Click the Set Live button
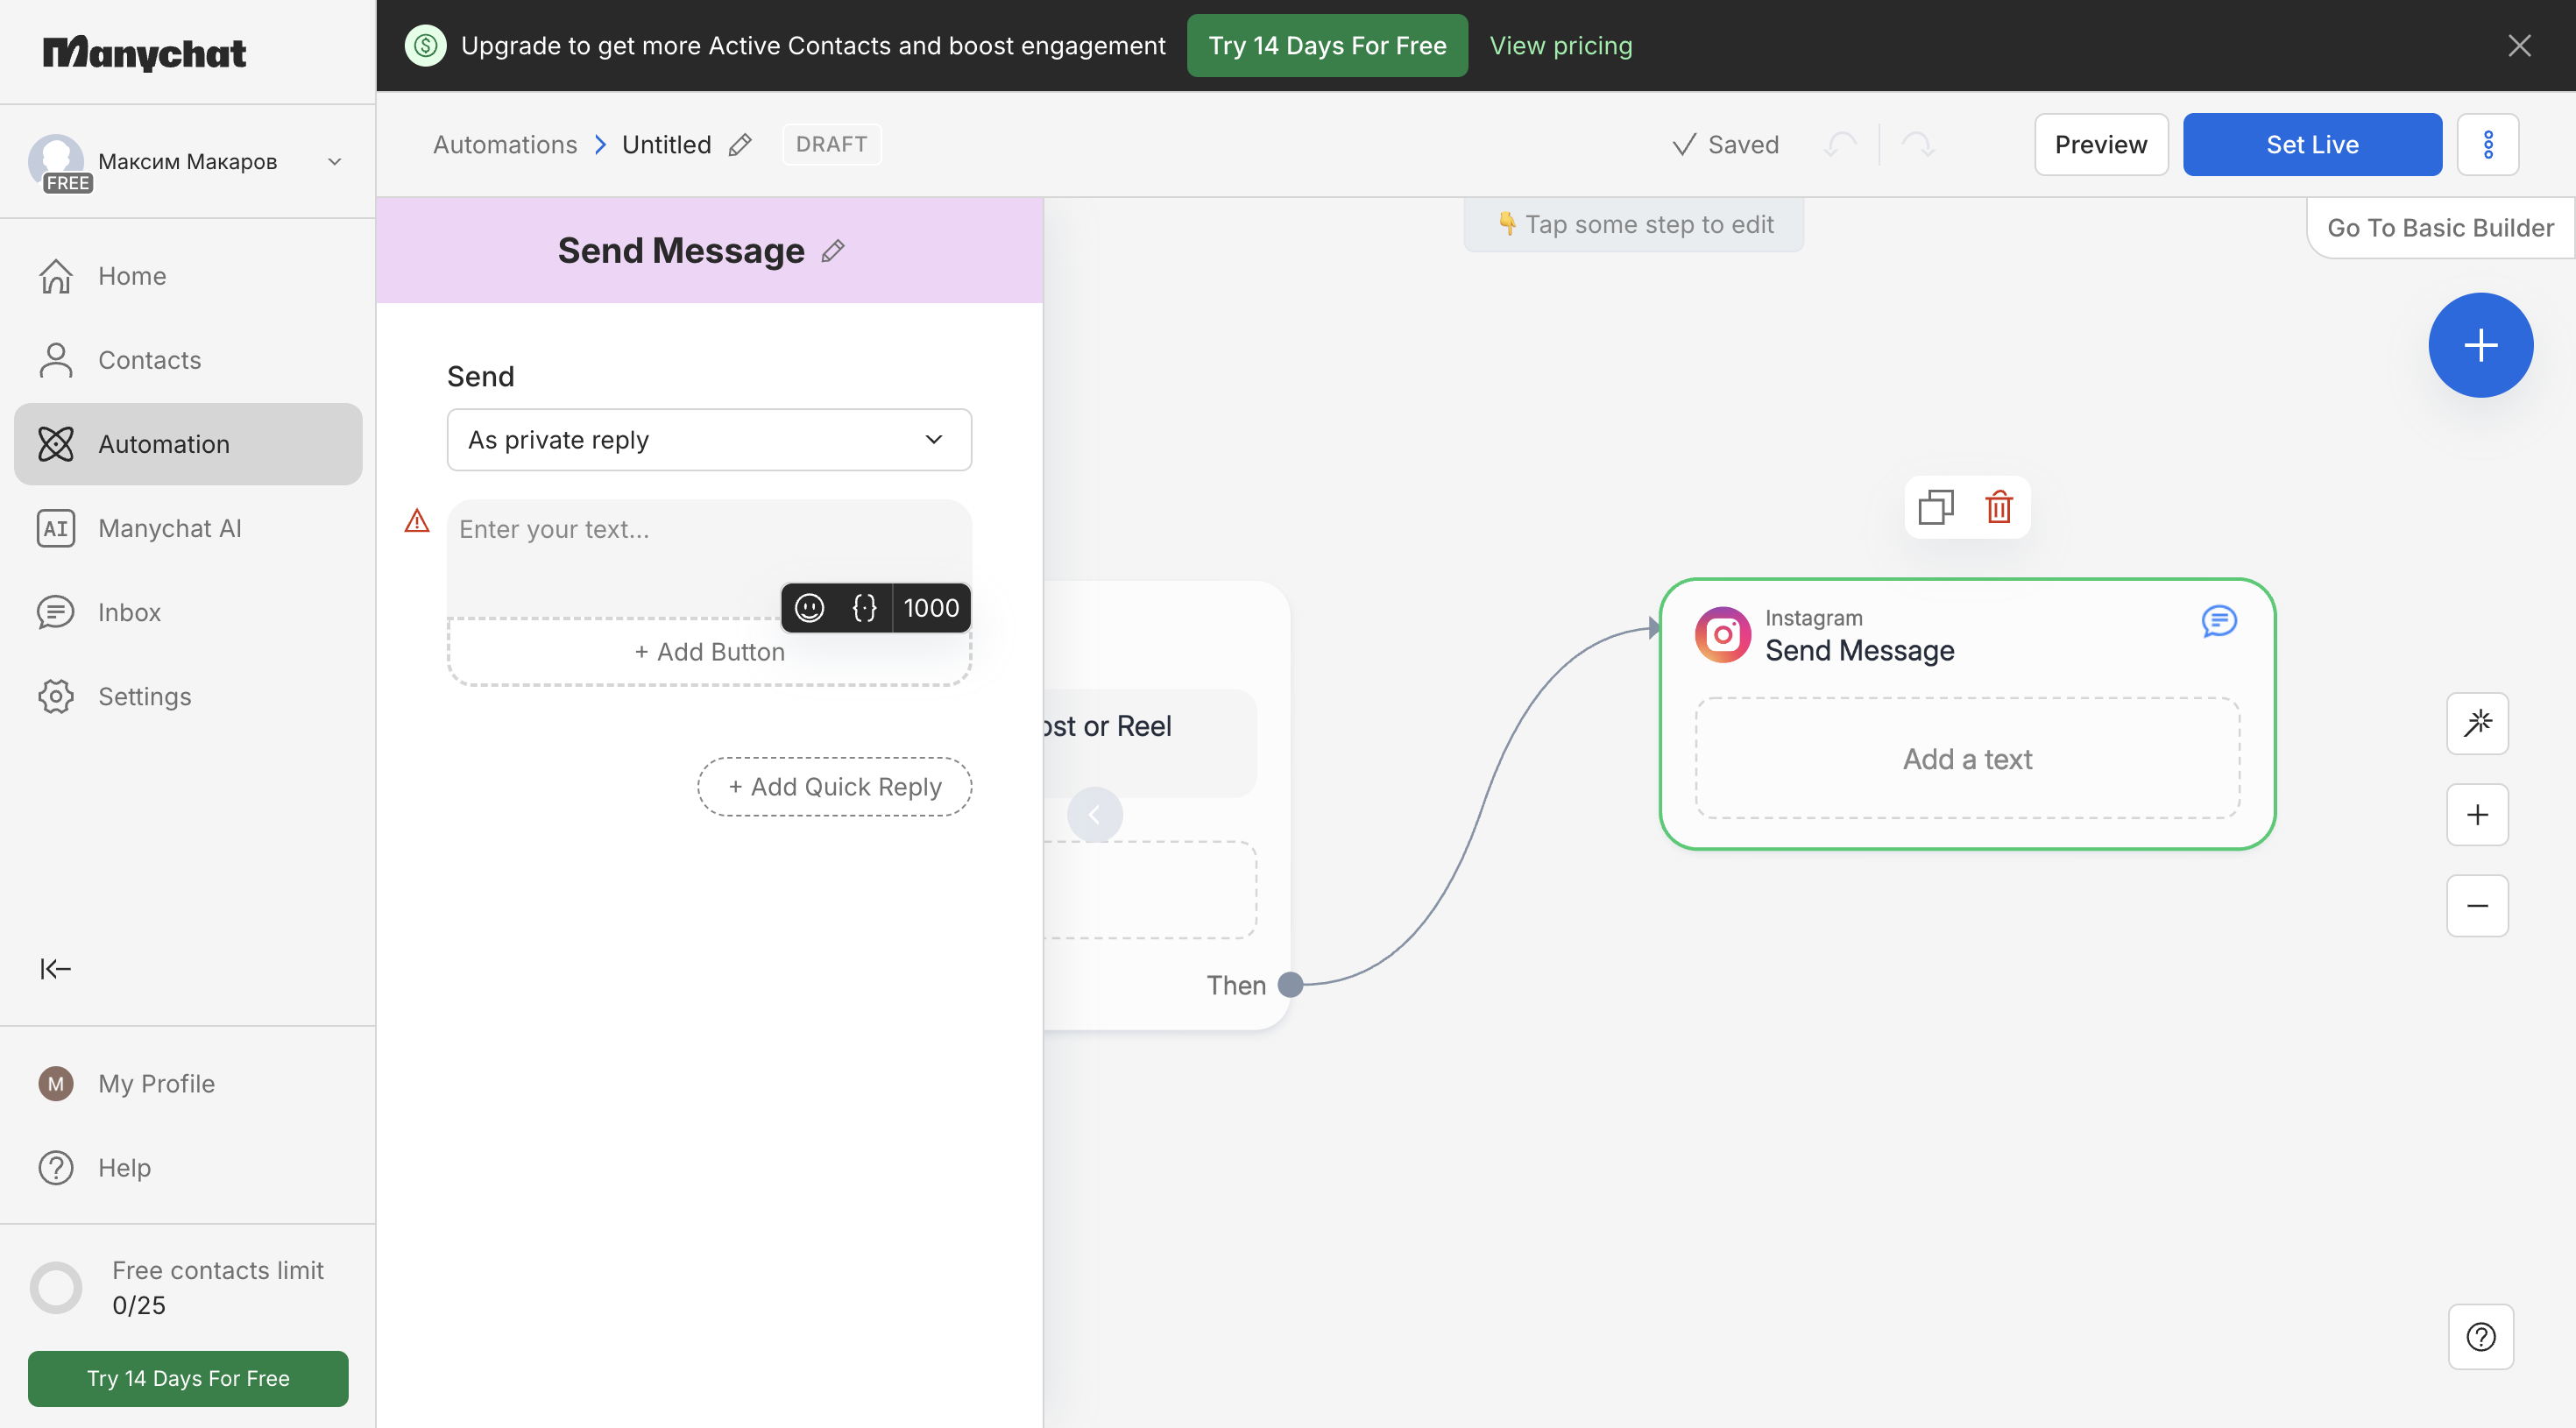 coord(2312,144)
